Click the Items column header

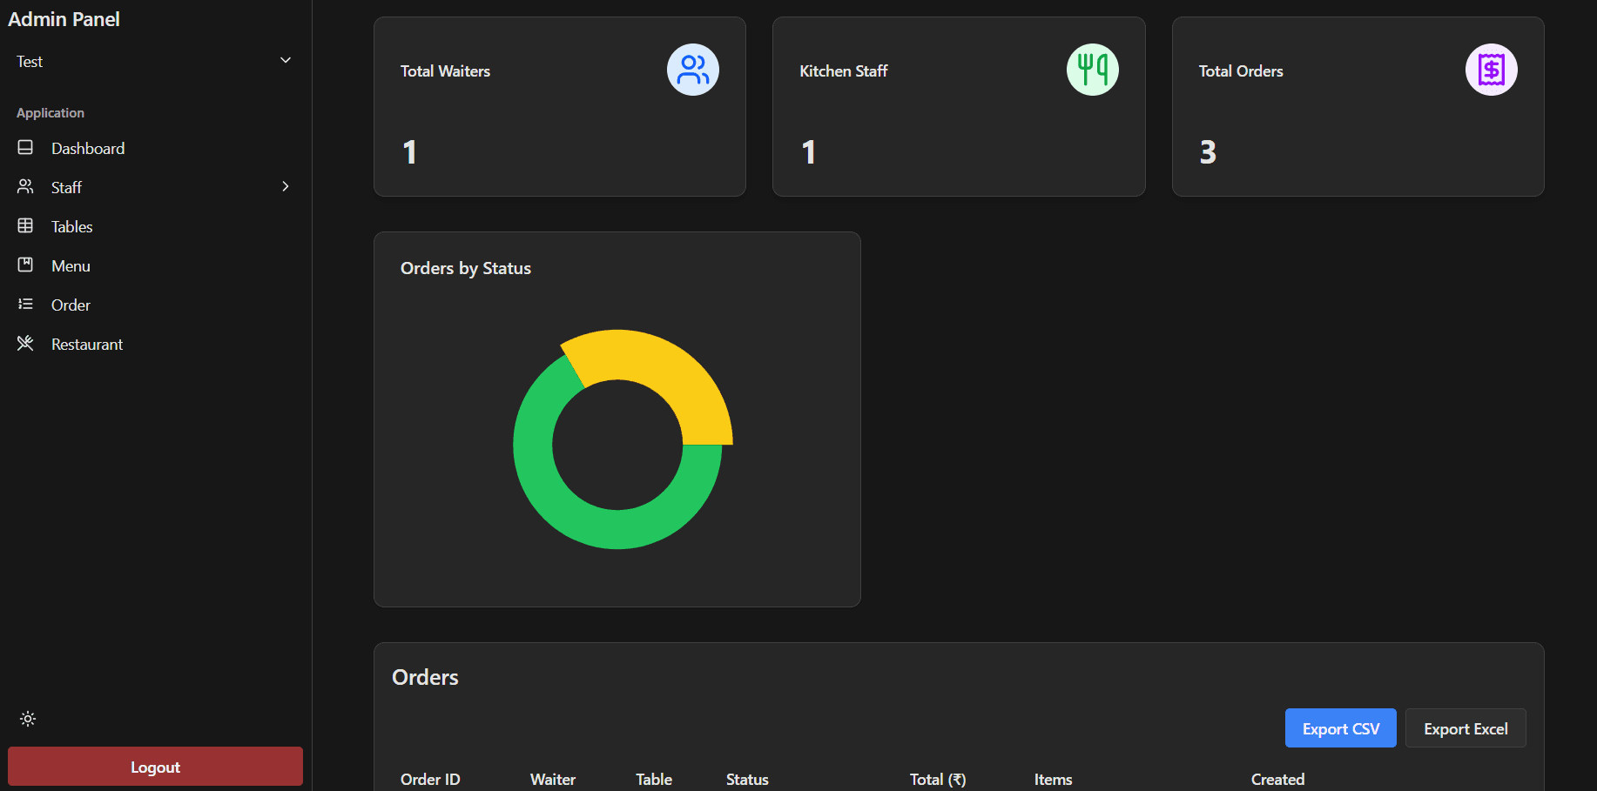[1053, 780]
